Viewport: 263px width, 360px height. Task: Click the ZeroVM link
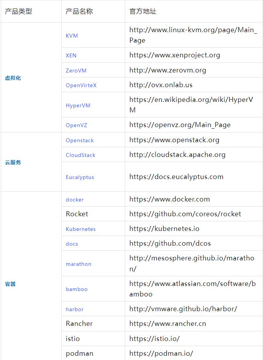[x=76, y=71]
